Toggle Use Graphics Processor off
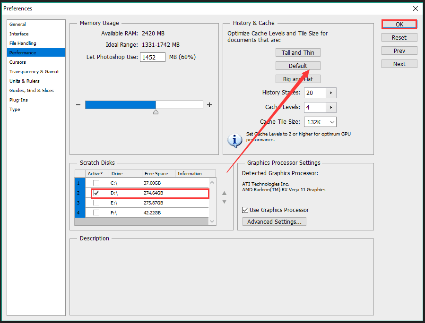The image size is (425, 323). [244, 210]
